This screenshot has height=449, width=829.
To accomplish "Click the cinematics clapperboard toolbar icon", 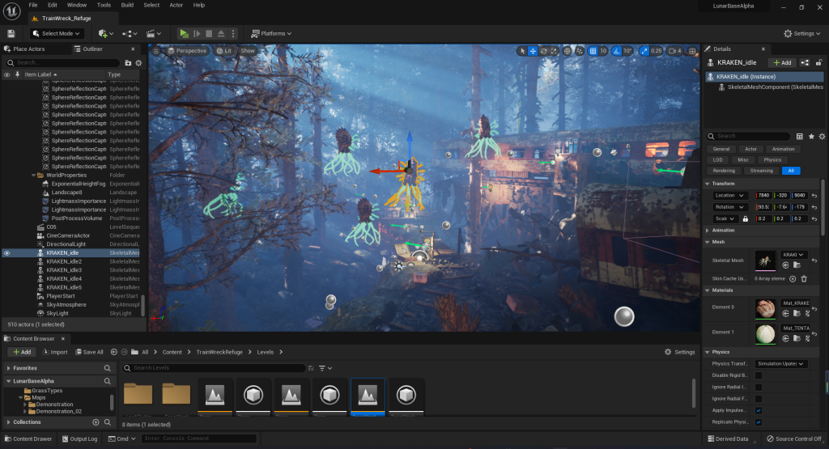I will pos(152,33).
